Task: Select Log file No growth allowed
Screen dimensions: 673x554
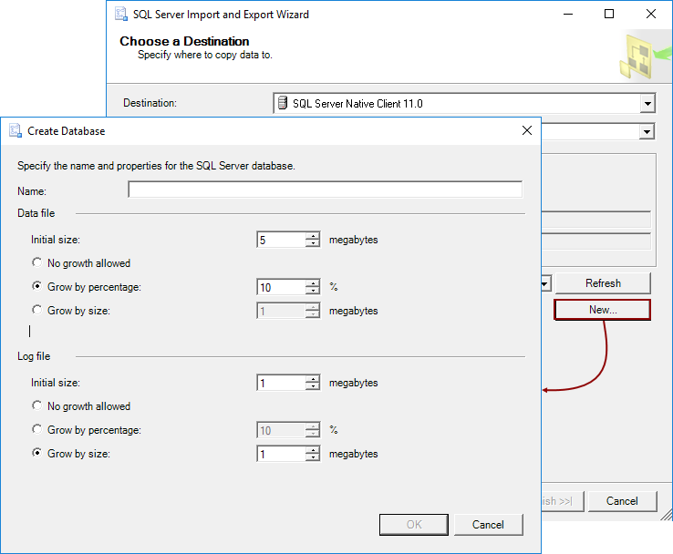Action: click(37, 405)
